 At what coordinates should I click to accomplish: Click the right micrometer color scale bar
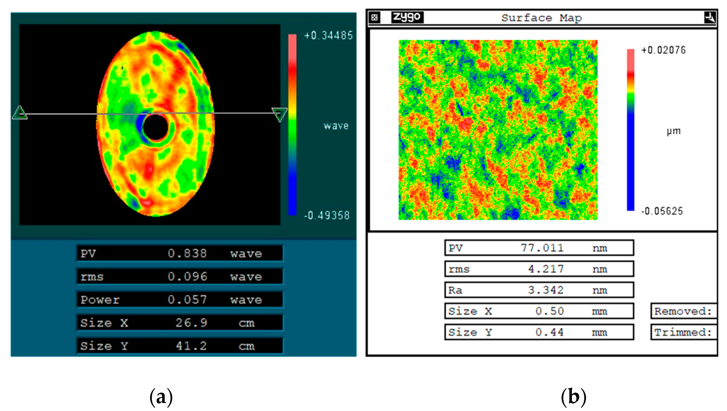(x=630, y=129)
